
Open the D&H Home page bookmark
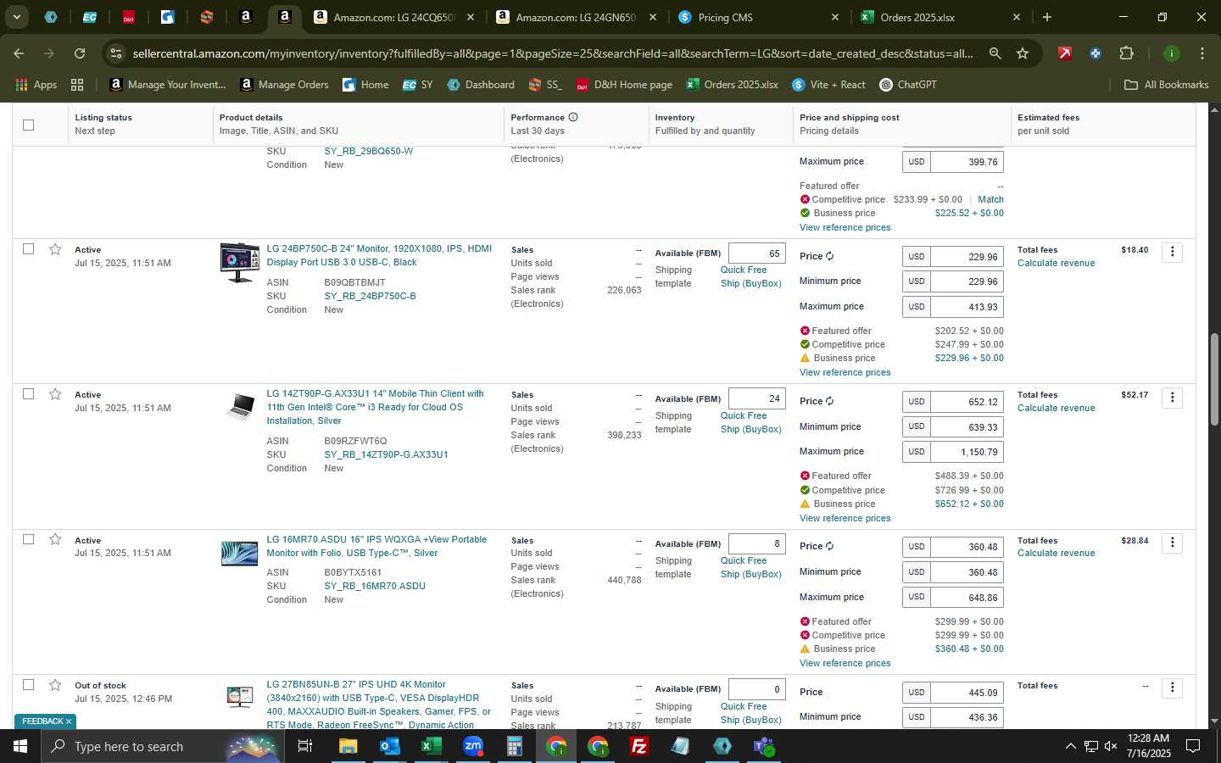[624, 85]
